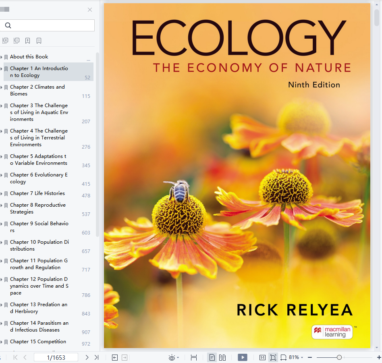Expand all bookmarks in the panel
This screenshot has width=382, height=363.
point(5,41)
